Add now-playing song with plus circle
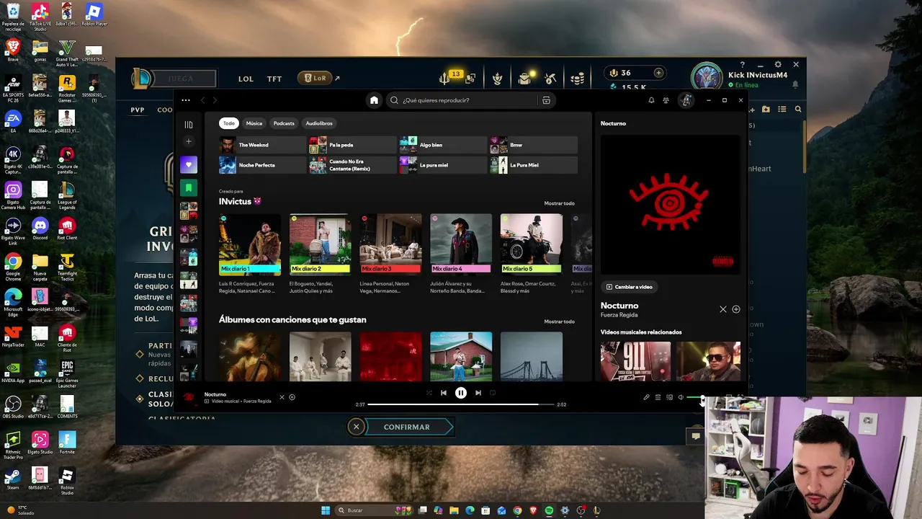The height and width of the screenshot is (519, 922). pos(292,397)
